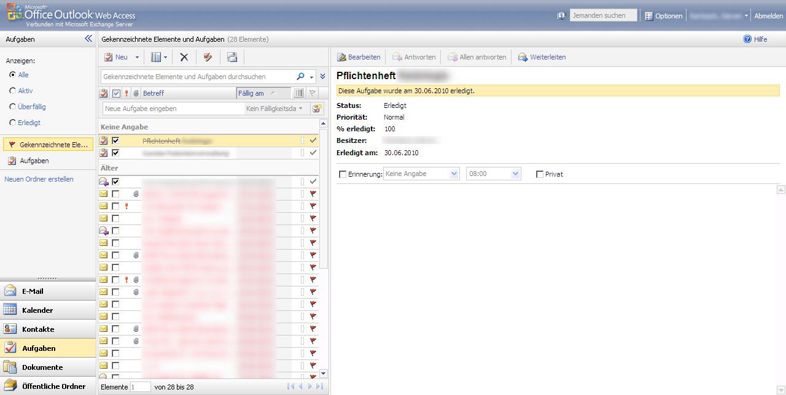This screenshot has width=786, height=395.
Task: Click the Bearbeiten button
Action: (x=359, y=56)
